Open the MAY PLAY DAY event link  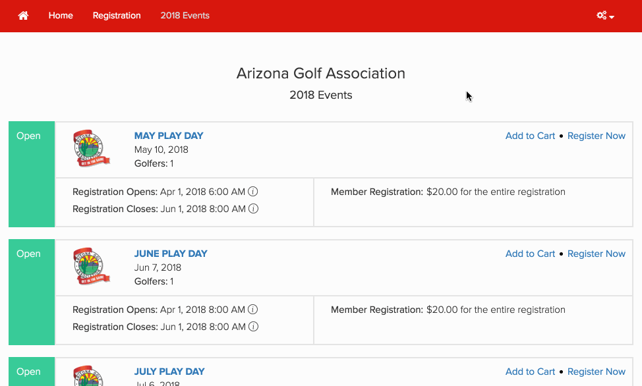pyautogui.click(x=169, y=136)
